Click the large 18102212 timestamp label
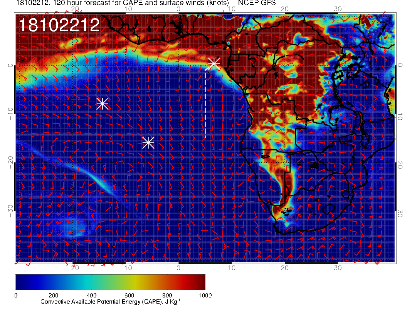Screen dimensions: 407x314 point(59,25)
